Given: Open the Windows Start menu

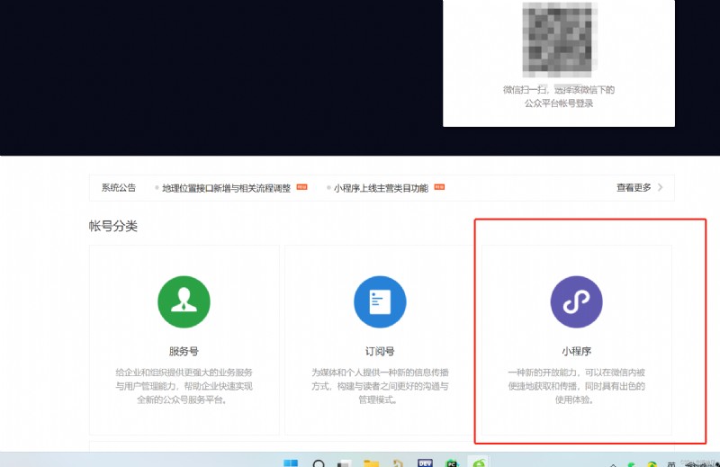Looking at the screenshot, I should coord(290,463).
